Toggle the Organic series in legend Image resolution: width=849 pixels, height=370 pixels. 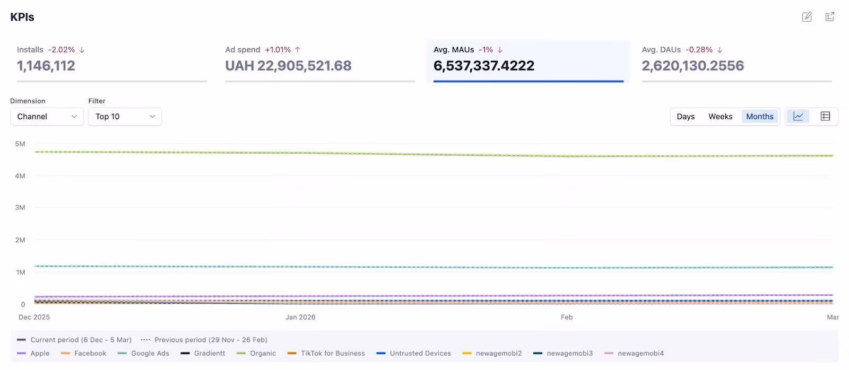[256, 353]
